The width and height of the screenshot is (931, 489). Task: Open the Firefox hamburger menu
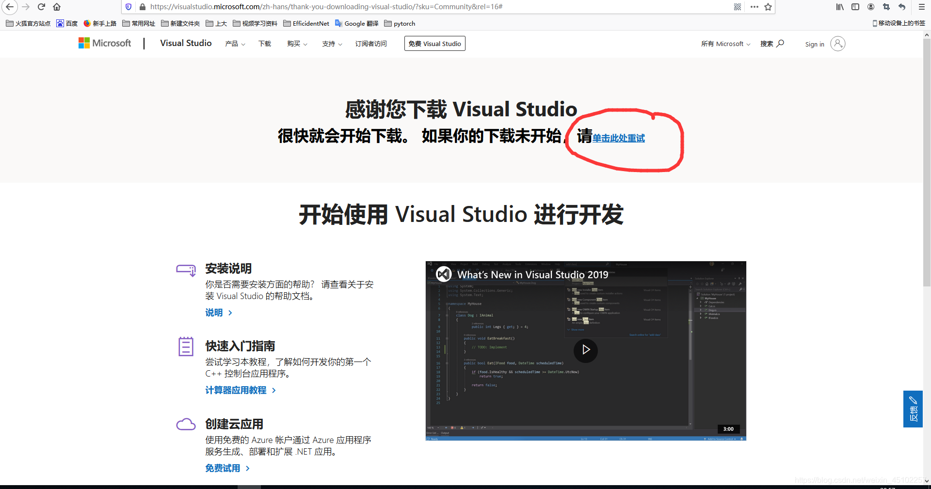coord(921,7)
